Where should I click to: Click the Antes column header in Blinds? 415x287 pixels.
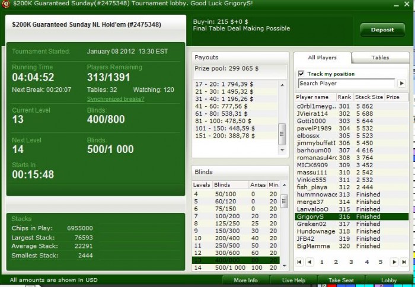258,185
